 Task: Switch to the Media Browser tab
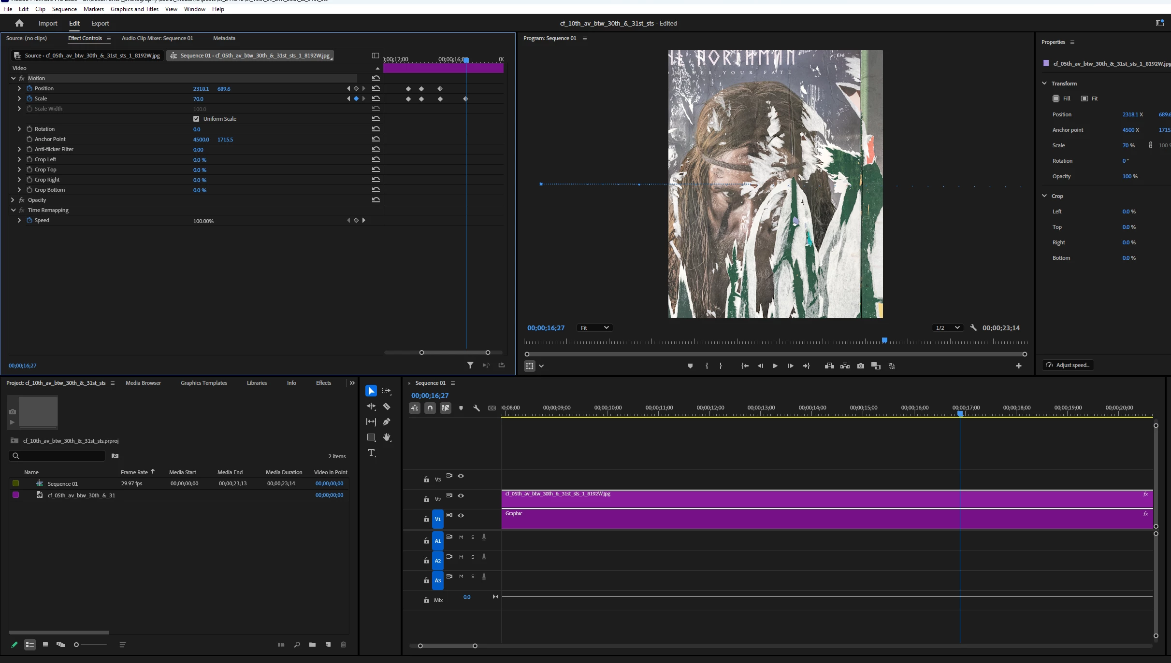point(143,383)
